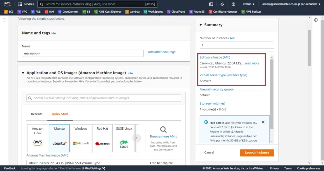Select the Windows AMI tile
Screen dimensions: 324x171
(81, 138)
